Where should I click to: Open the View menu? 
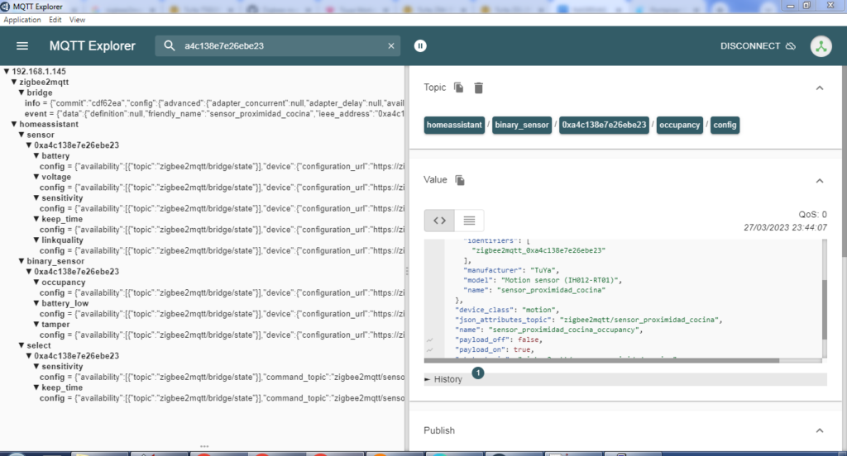77,19
